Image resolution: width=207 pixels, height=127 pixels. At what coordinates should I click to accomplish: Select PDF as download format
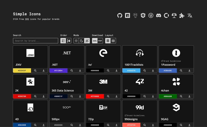pos(100,41)
